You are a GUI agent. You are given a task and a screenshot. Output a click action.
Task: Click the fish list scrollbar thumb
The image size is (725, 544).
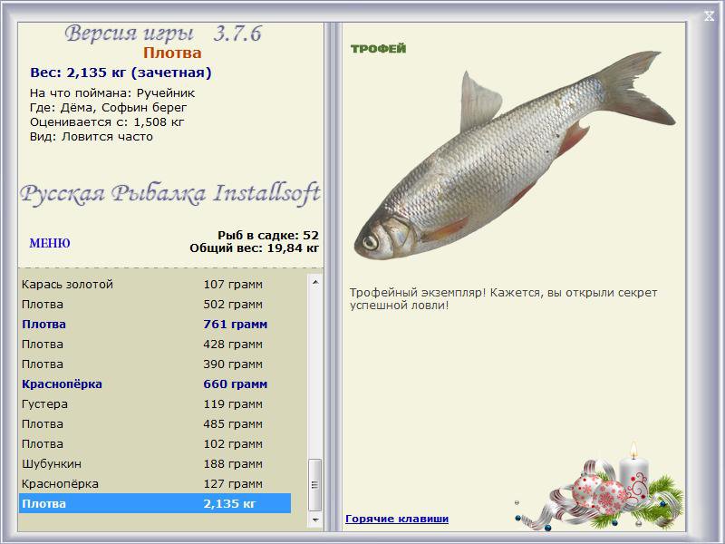coord(315,485)
